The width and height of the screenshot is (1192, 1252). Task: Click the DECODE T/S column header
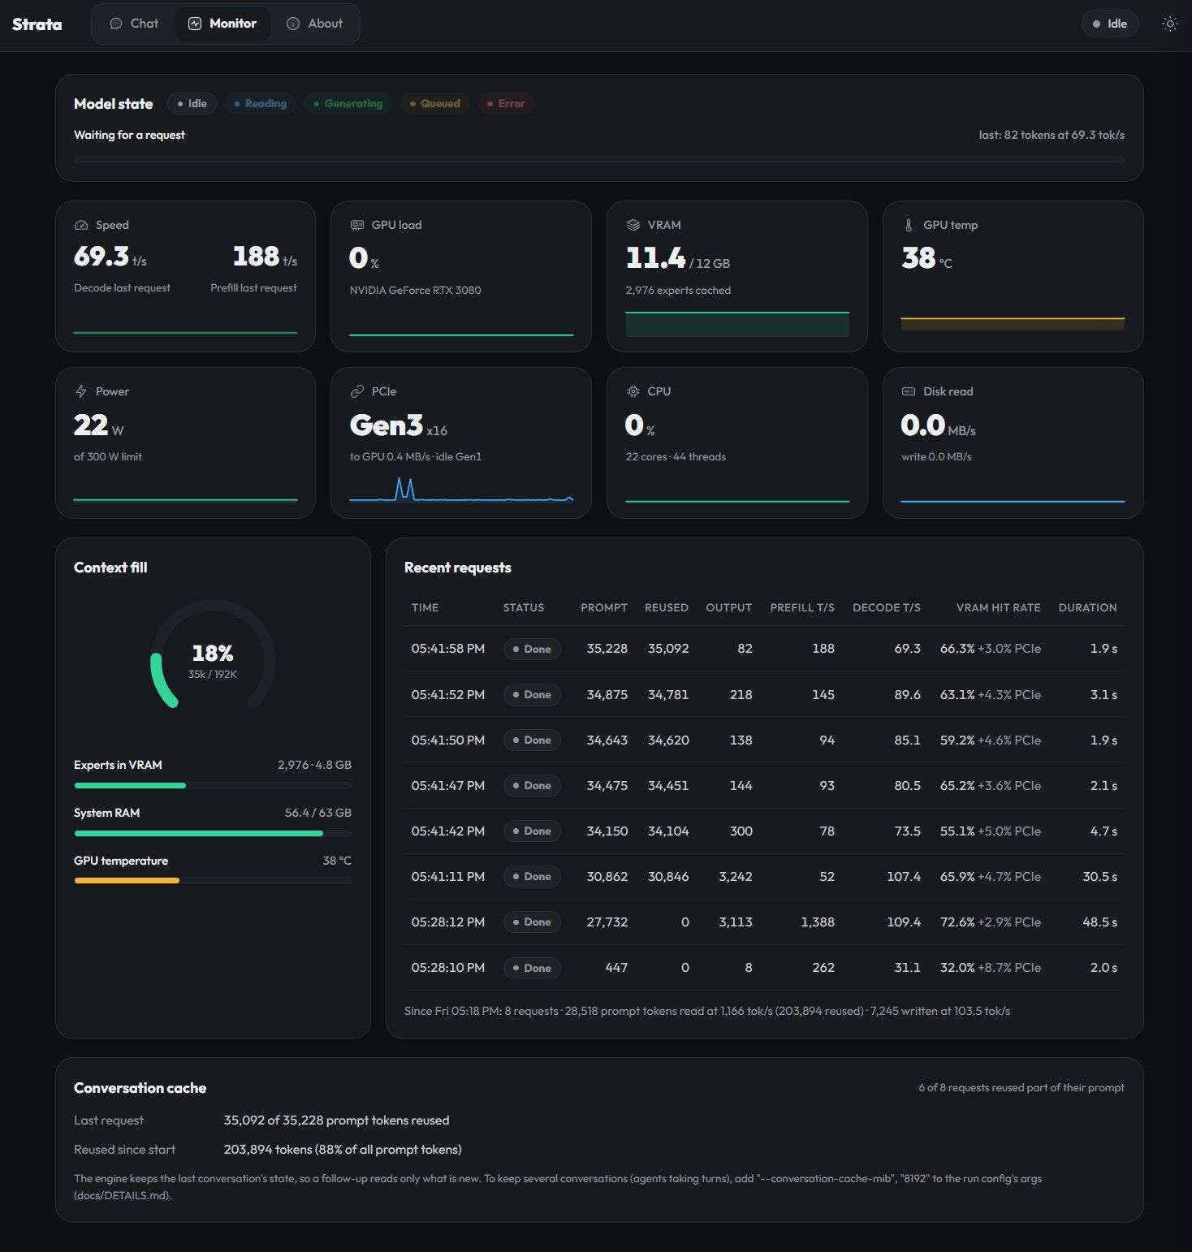[x=886, y=607]
